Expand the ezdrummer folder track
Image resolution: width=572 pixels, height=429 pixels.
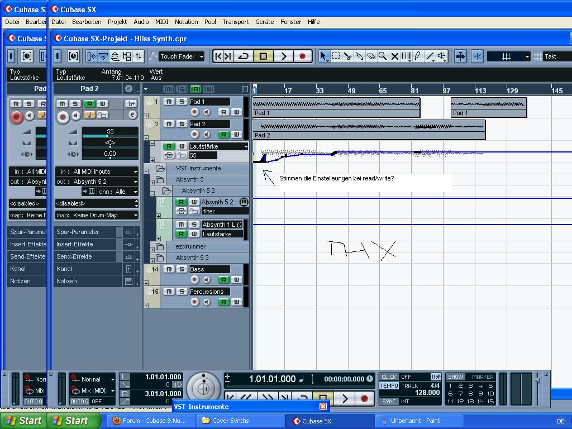pyautogui.click(x=152, y=250)
